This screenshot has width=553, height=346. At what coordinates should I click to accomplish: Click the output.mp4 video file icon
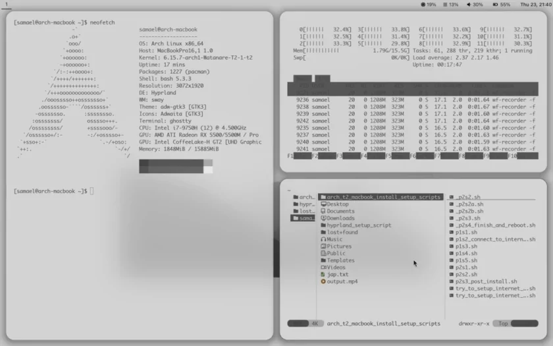(323, 281)
